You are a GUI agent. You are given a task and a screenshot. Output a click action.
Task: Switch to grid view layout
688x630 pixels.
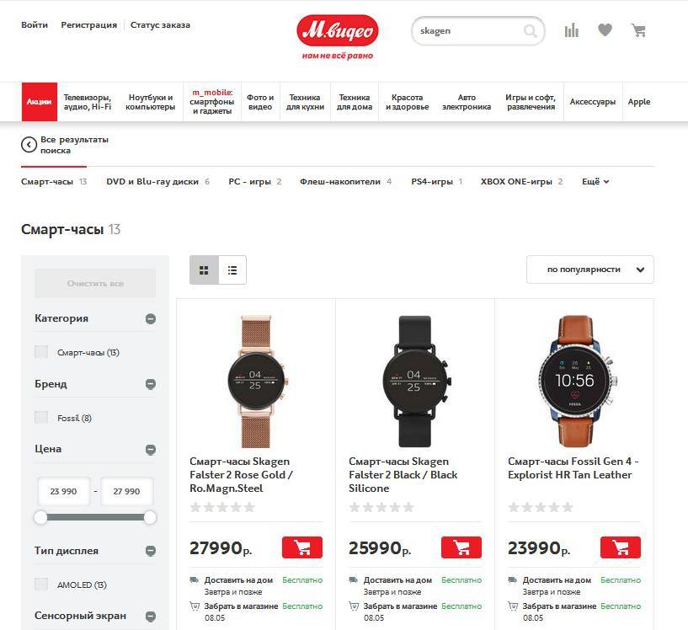(204, 270)
